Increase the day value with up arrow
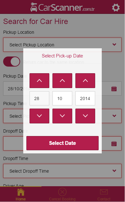This screenshot has width=125, height=202. tap(39, 81)
